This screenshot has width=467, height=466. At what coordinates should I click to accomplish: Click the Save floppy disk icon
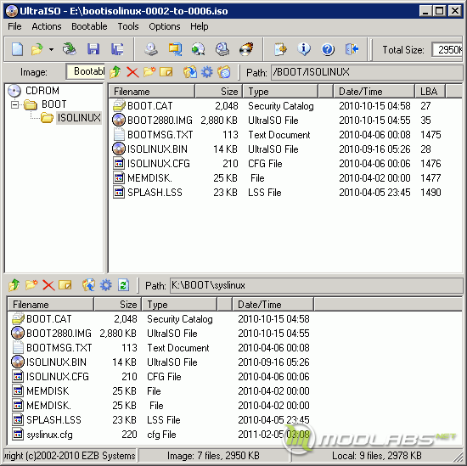pyautogui.click(x=93, y=49)
